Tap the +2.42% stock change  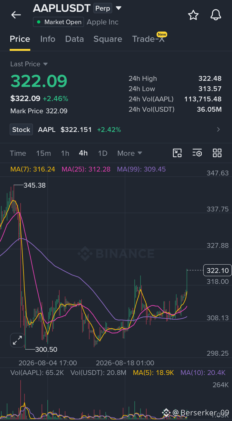[x=109, y=130]
